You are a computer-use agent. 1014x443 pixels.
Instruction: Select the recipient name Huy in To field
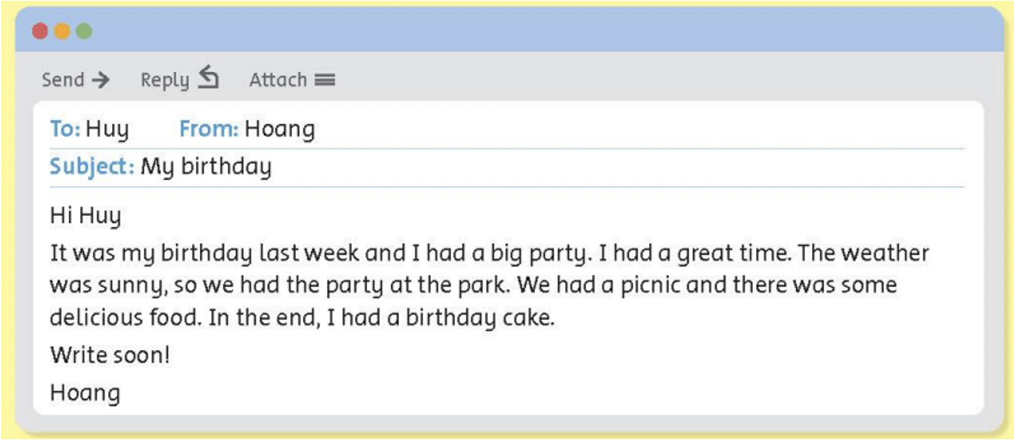[x=107, y=130]
